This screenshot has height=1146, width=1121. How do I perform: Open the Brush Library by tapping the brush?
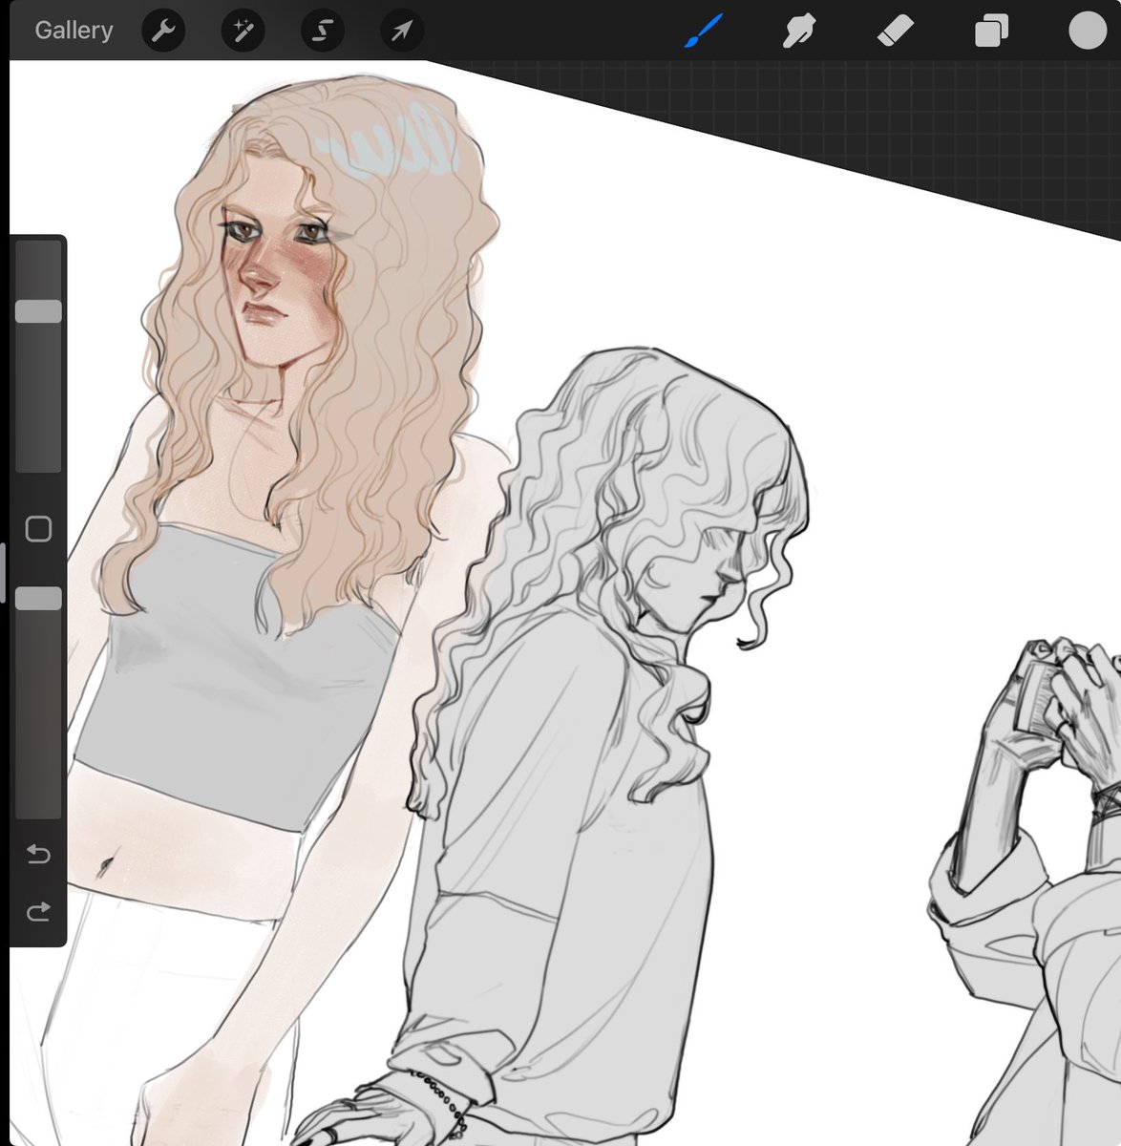(701, 30)
